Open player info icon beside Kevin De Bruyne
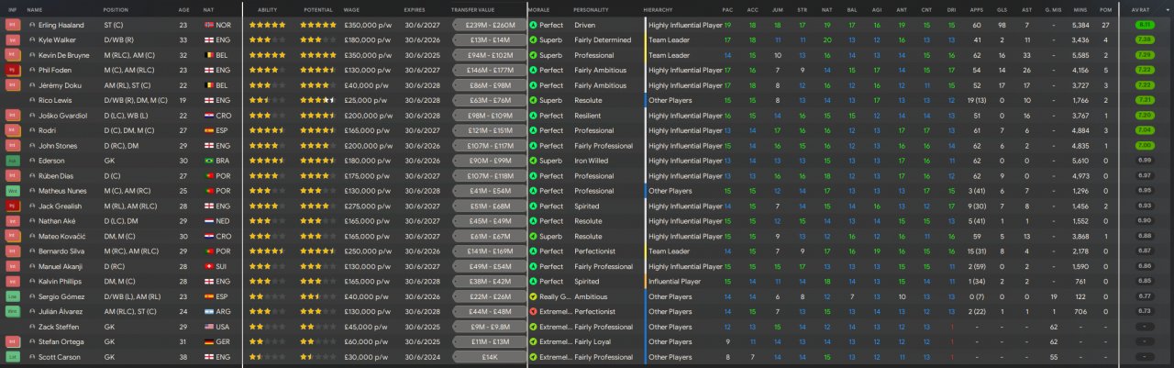1174x368 pixels. pyautogui.click(x=32, y=55)
